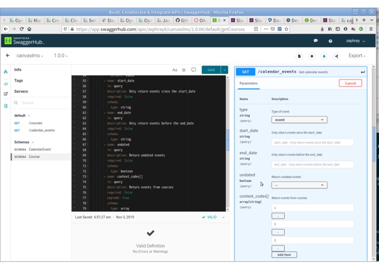Open the undated boolean select box

point(299,185)
